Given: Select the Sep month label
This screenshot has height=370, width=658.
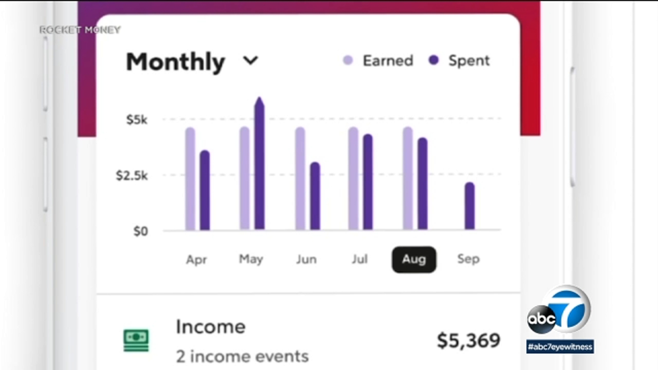Looking at the screenshot, I should [x=469, y=259].
